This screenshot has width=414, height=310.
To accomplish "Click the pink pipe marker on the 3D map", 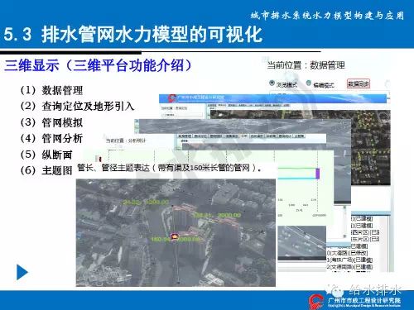I will [x=175, y=236].
